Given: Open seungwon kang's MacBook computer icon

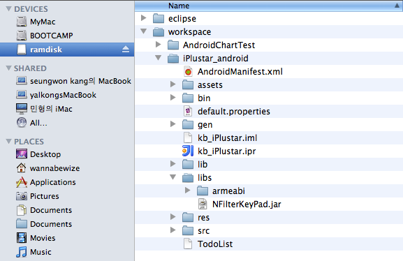Looking at the screenshot, I should coord(22,81).
